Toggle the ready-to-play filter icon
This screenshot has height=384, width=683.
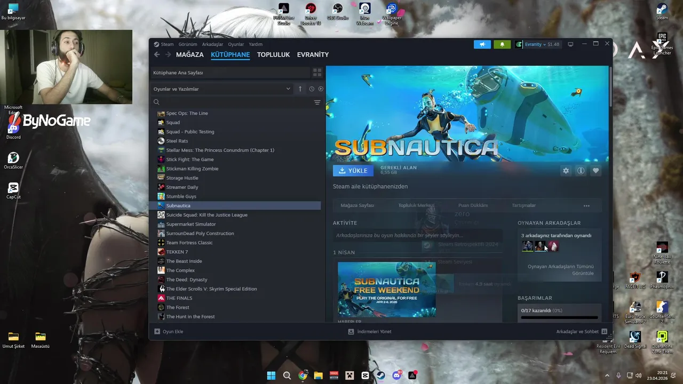click(x=321, y=89)
